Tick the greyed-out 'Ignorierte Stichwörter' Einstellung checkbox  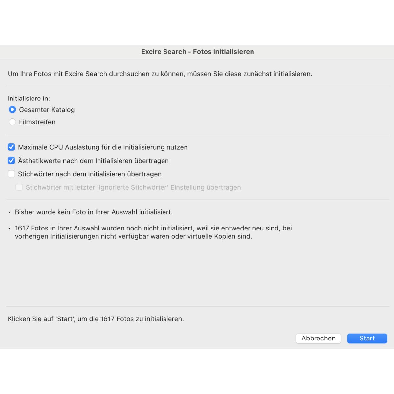[x=19, y=187]
